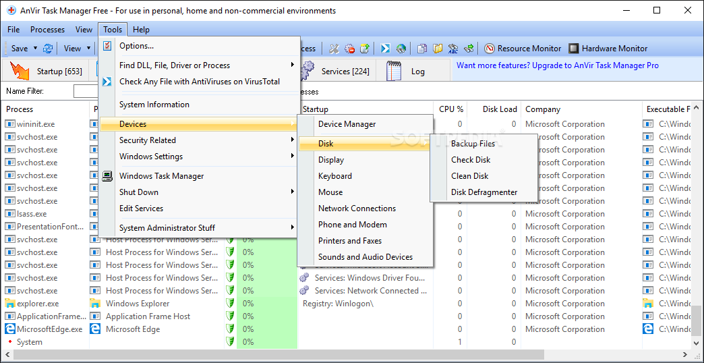
Task: Click the Log notepad icon
Action: point(394,71)
